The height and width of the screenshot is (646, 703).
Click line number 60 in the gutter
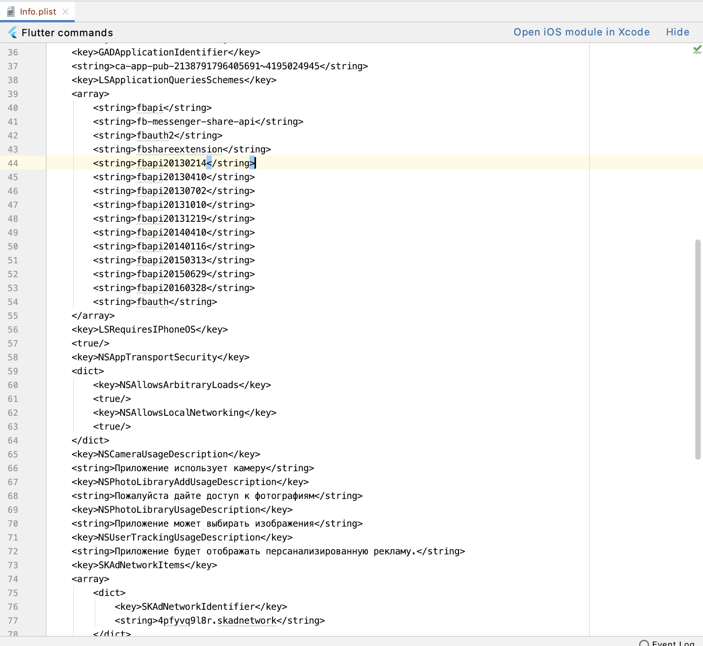[13, 385]
